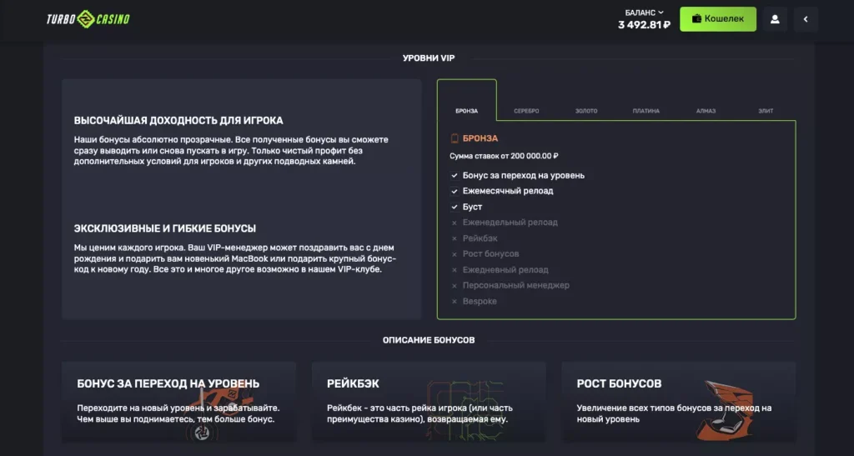The height and width of the screenshot is (456, 854).
Task: Click the left-arrow collapse button in header
Action: 806,19
